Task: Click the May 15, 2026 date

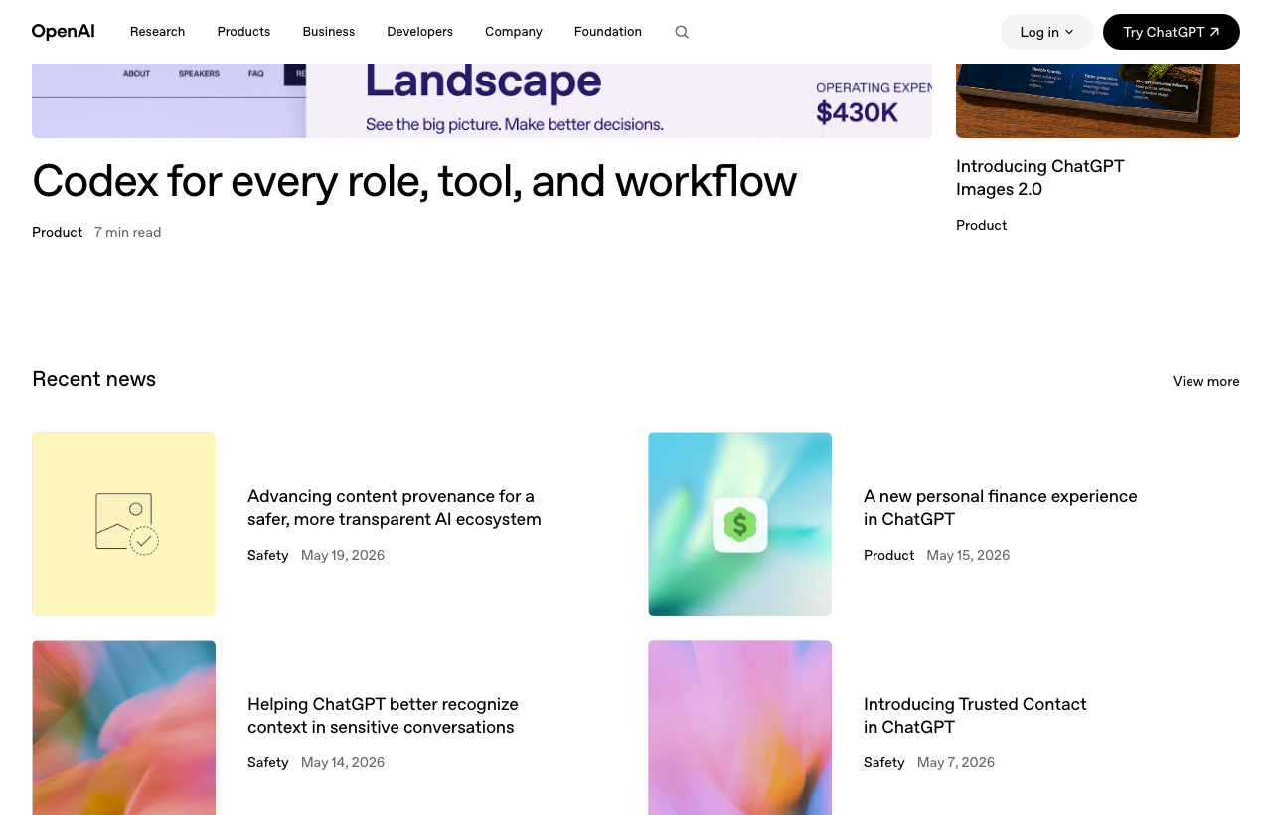Action: pos(969,556)
